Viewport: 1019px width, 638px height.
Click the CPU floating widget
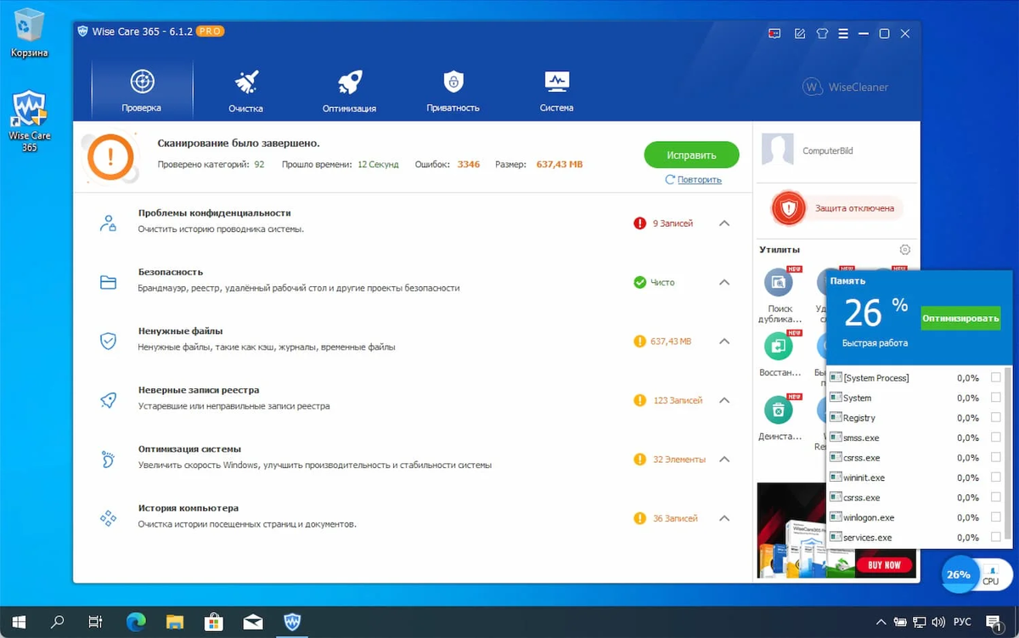coord(991,575)
